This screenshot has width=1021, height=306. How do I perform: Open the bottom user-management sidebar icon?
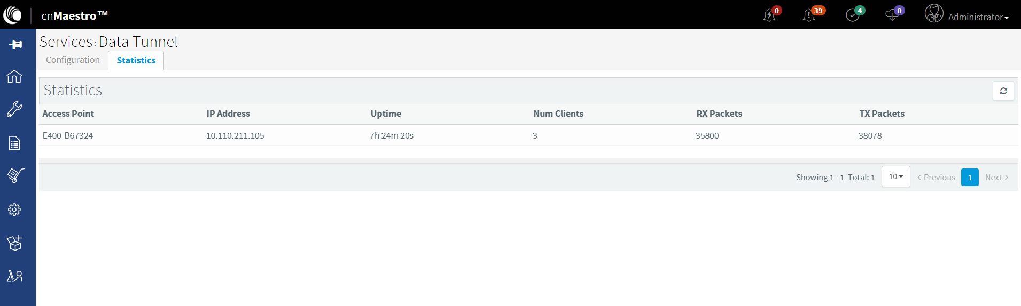pyautogui.click(x=14, y=276)
